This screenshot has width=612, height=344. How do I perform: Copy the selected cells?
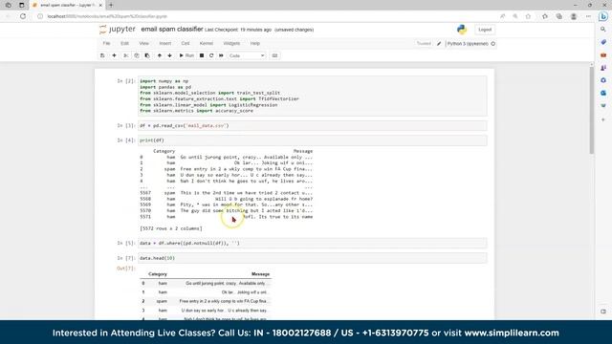pyautogui.click(x=137, y=55)
